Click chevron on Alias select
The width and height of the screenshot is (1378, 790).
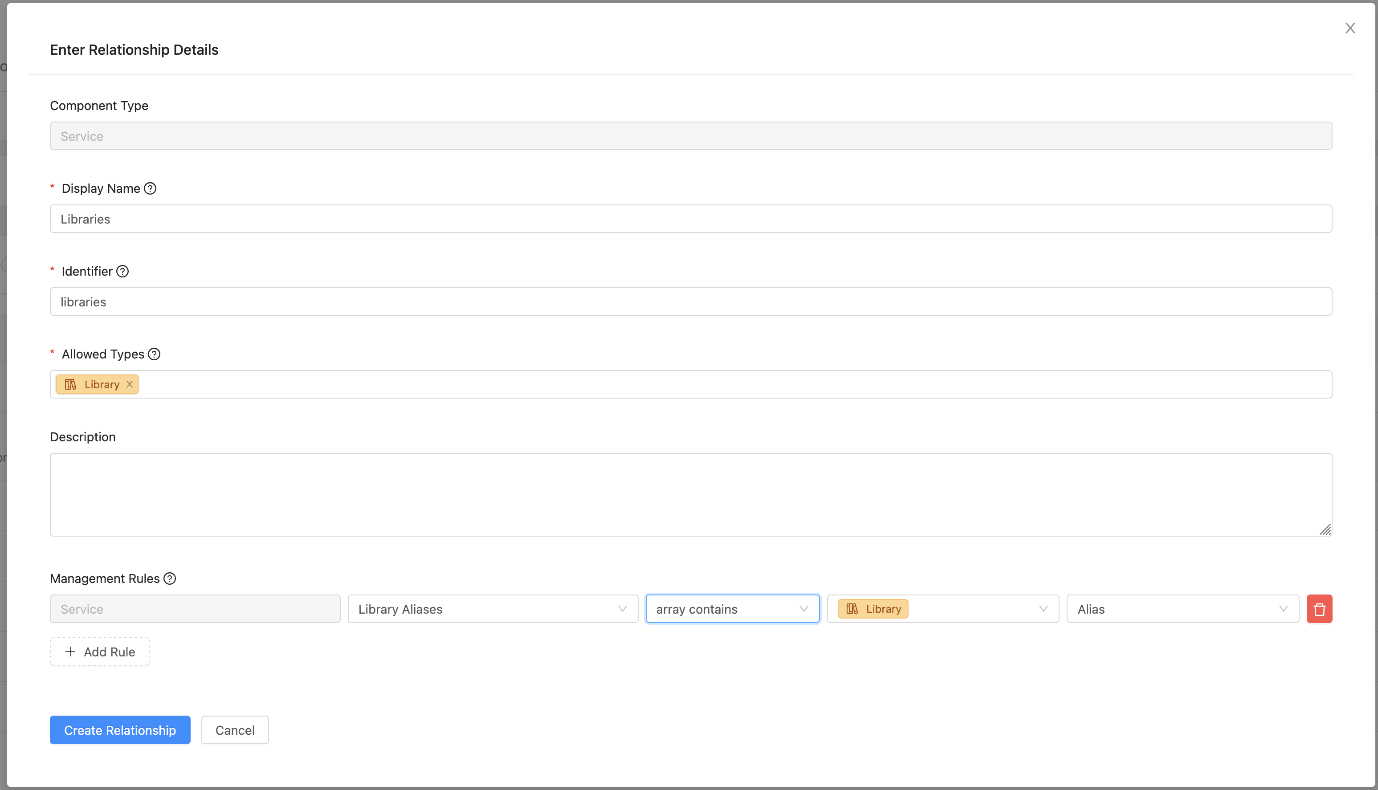point(1283,609)
